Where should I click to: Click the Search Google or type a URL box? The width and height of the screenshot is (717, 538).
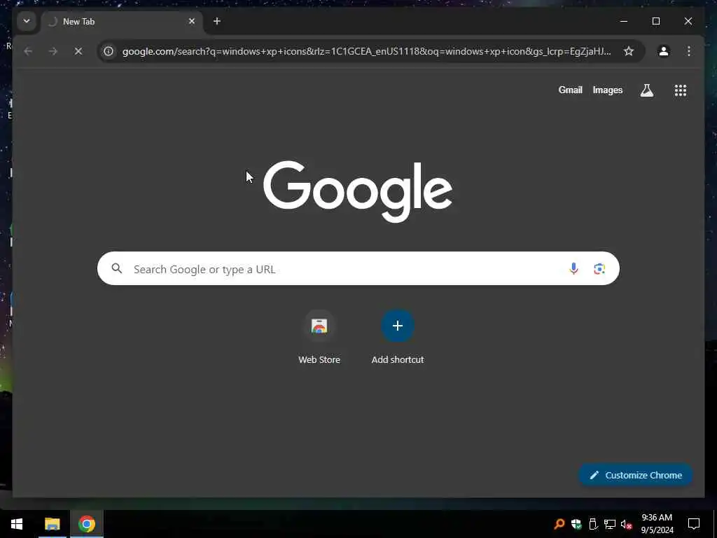point(358,268)
